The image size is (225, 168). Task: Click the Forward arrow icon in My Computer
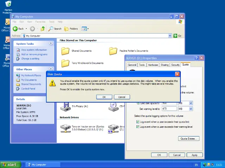(x=32, y=29)
